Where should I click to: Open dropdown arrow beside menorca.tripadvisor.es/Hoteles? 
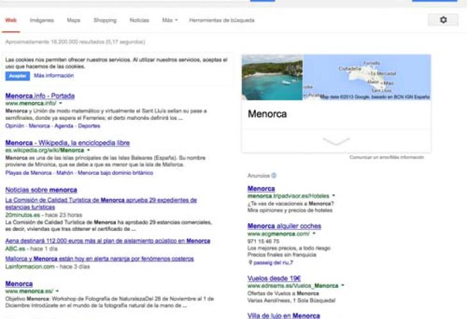pos(333,196)
